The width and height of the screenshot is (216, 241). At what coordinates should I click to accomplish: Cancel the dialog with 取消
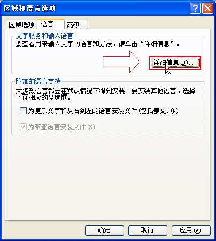pos(148,230)
